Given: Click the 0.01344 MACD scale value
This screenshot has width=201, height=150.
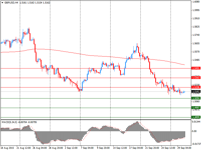Looking at the screenshot, I should click(196, 122).
